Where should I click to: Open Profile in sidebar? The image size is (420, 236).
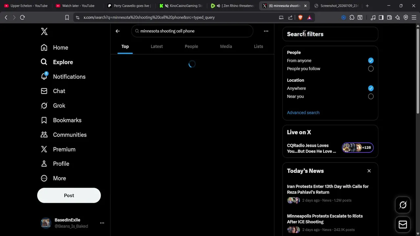click(55, 164)
